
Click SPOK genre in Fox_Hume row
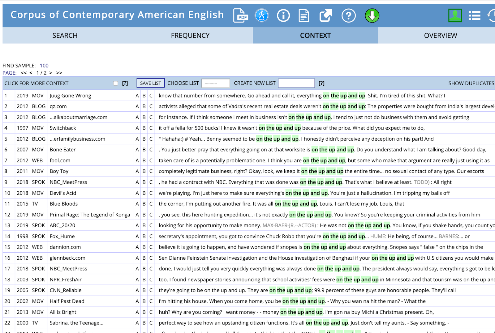click(x=38, y=236)
